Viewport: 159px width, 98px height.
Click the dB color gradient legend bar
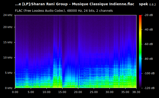pos(140,51)
